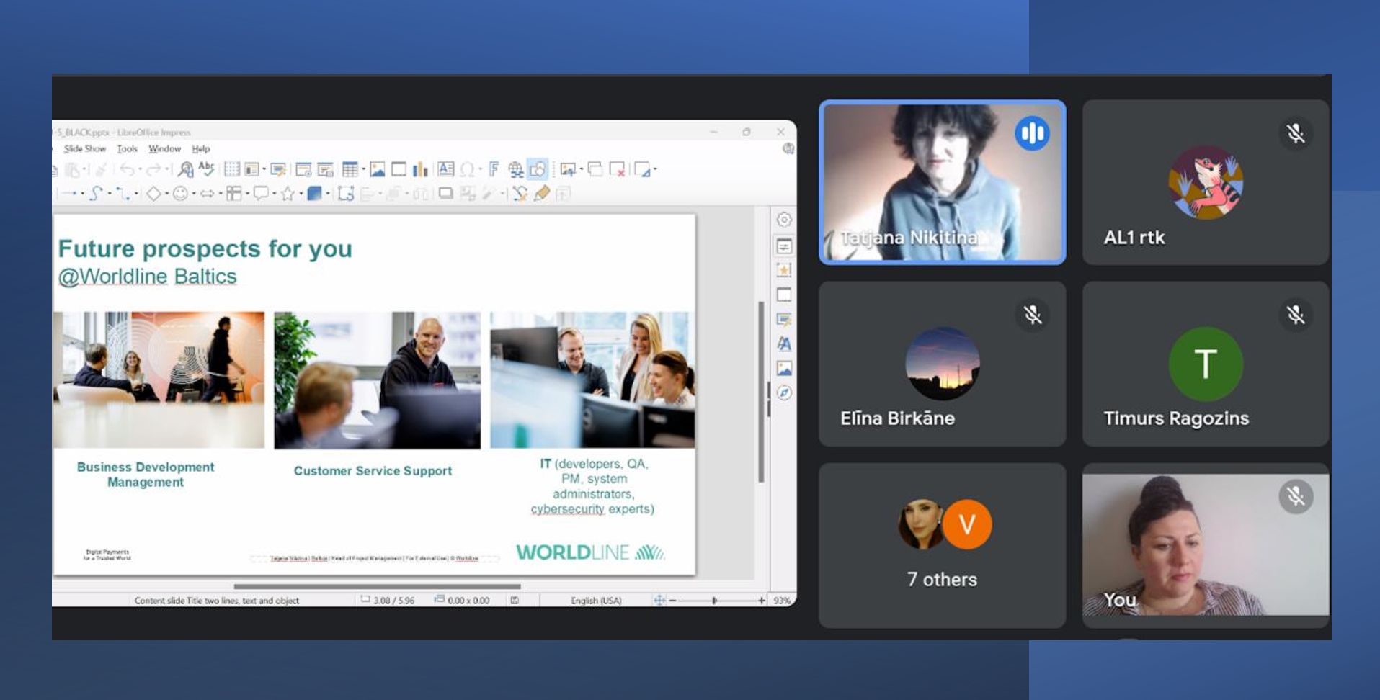Viewport: 1380px width, 700px height.
Task: Click the Delete Slide icon
Action: pyautogui.click(x=617, y=169)
